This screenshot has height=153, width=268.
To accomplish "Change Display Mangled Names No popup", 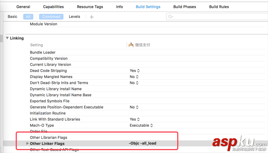I will [x=134, y=77].
